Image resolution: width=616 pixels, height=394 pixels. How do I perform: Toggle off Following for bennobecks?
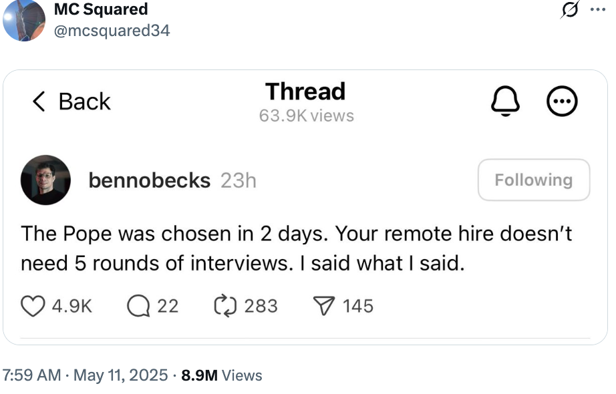(x=533, y=180)
